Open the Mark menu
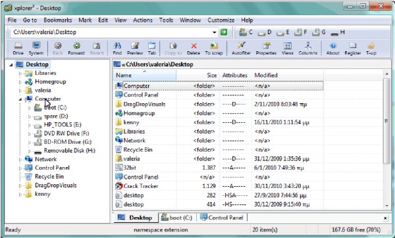The height and width of the screenshot is (238, 395). (x=85, y=20)
